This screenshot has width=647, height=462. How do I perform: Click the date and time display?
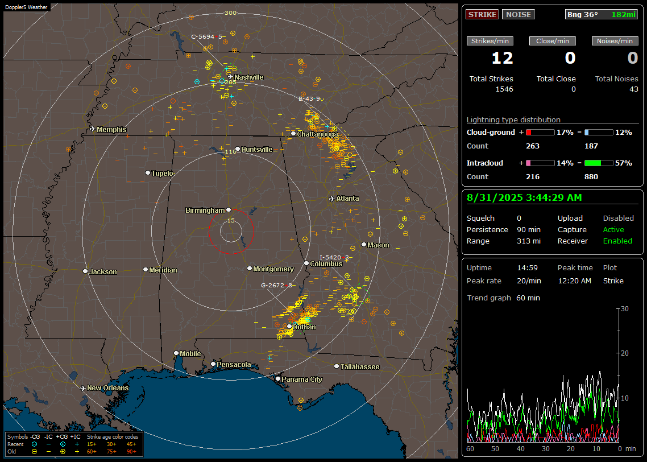(x=524, y=198)
